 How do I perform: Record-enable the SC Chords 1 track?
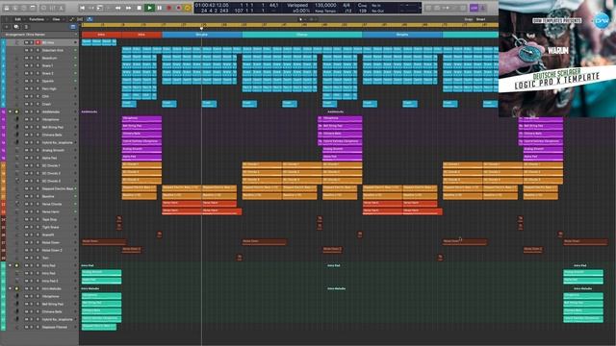[x=38, y=165]
